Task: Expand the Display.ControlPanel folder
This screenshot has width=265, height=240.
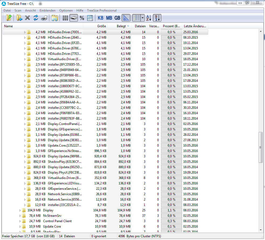Action: pos(25,124)
